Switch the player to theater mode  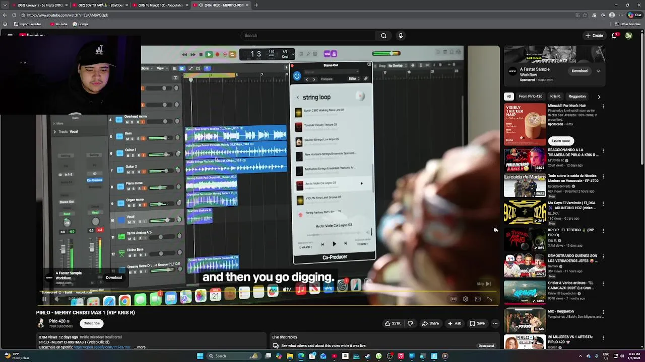click(x=478, y=299)
